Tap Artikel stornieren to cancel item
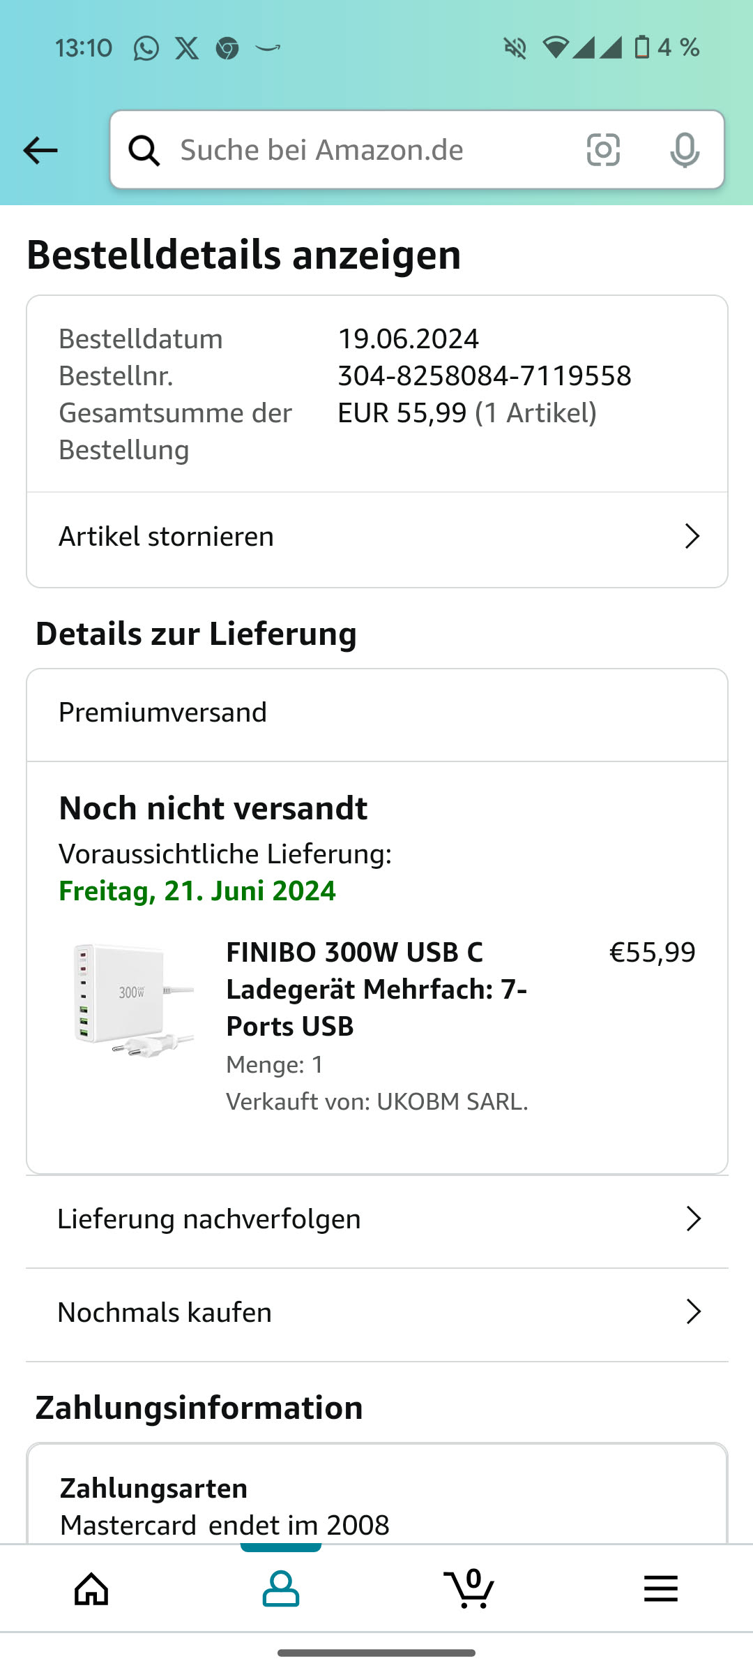The image size is (753, 1675). click(x=167, y=537)
